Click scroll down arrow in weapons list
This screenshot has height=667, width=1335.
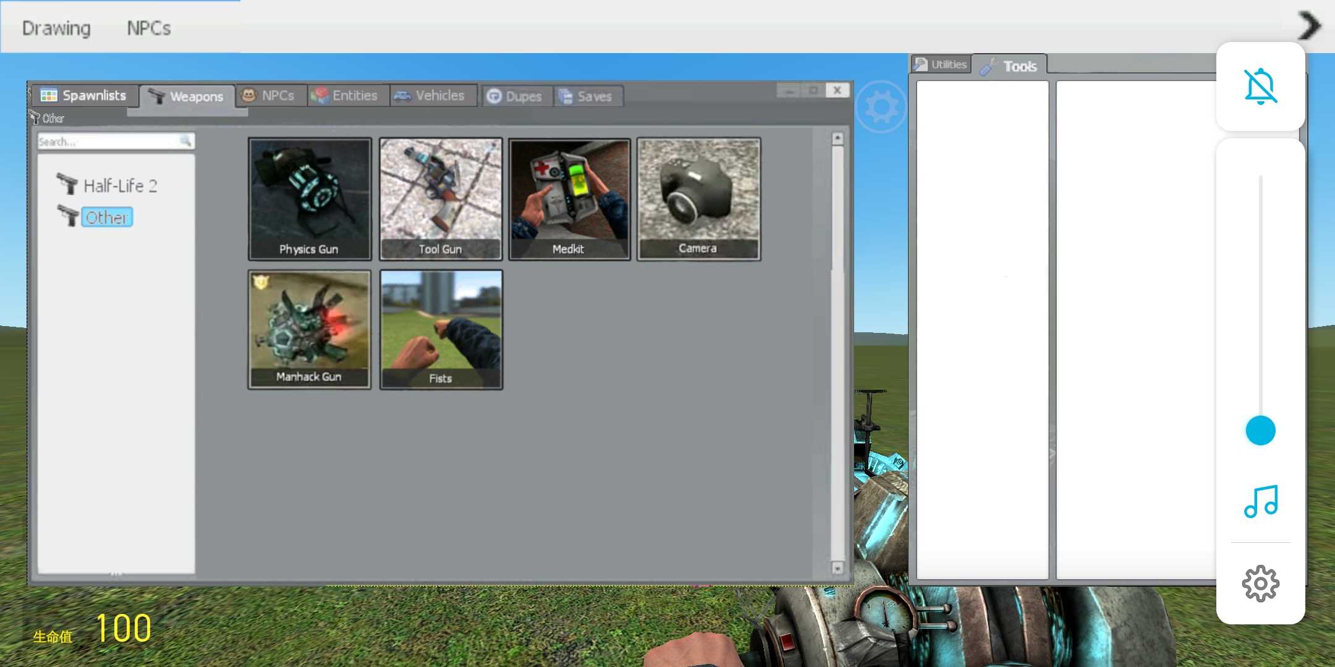(x=837, y=568)
